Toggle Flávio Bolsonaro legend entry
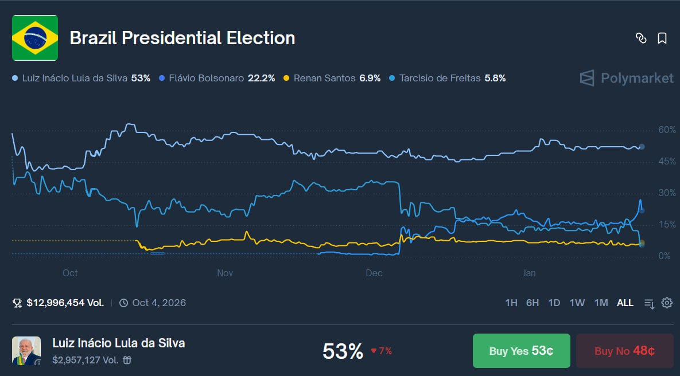The image size is (680, 376). click(x=206, y=78)
